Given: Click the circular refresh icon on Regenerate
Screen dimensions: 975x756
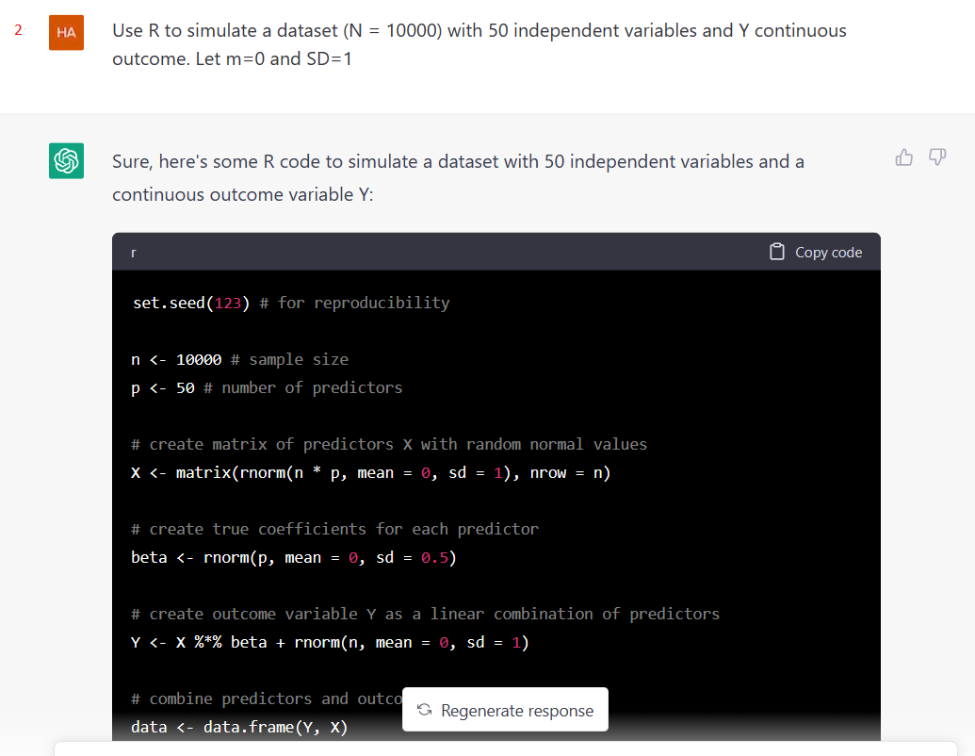Looking at the screenshot, I should coord(425,710).
